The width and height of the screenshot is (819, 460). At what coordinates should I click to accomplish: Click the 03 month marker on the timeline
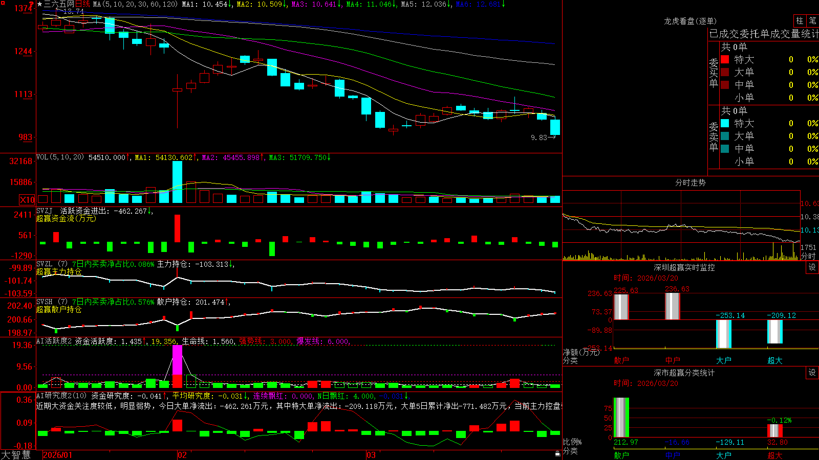click(371, 455)
